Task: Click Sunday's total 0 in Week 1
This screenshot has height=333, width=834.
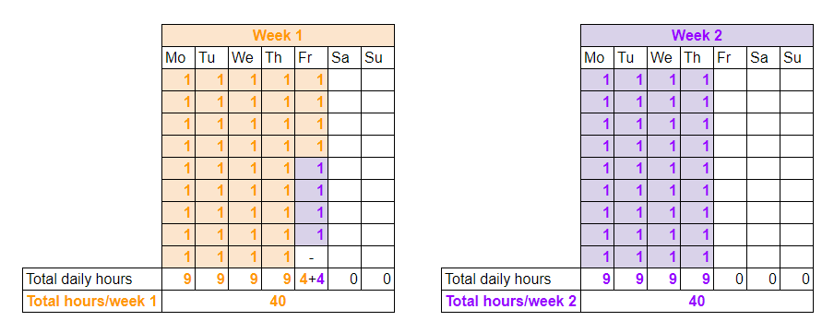Action: coord(377,279)
